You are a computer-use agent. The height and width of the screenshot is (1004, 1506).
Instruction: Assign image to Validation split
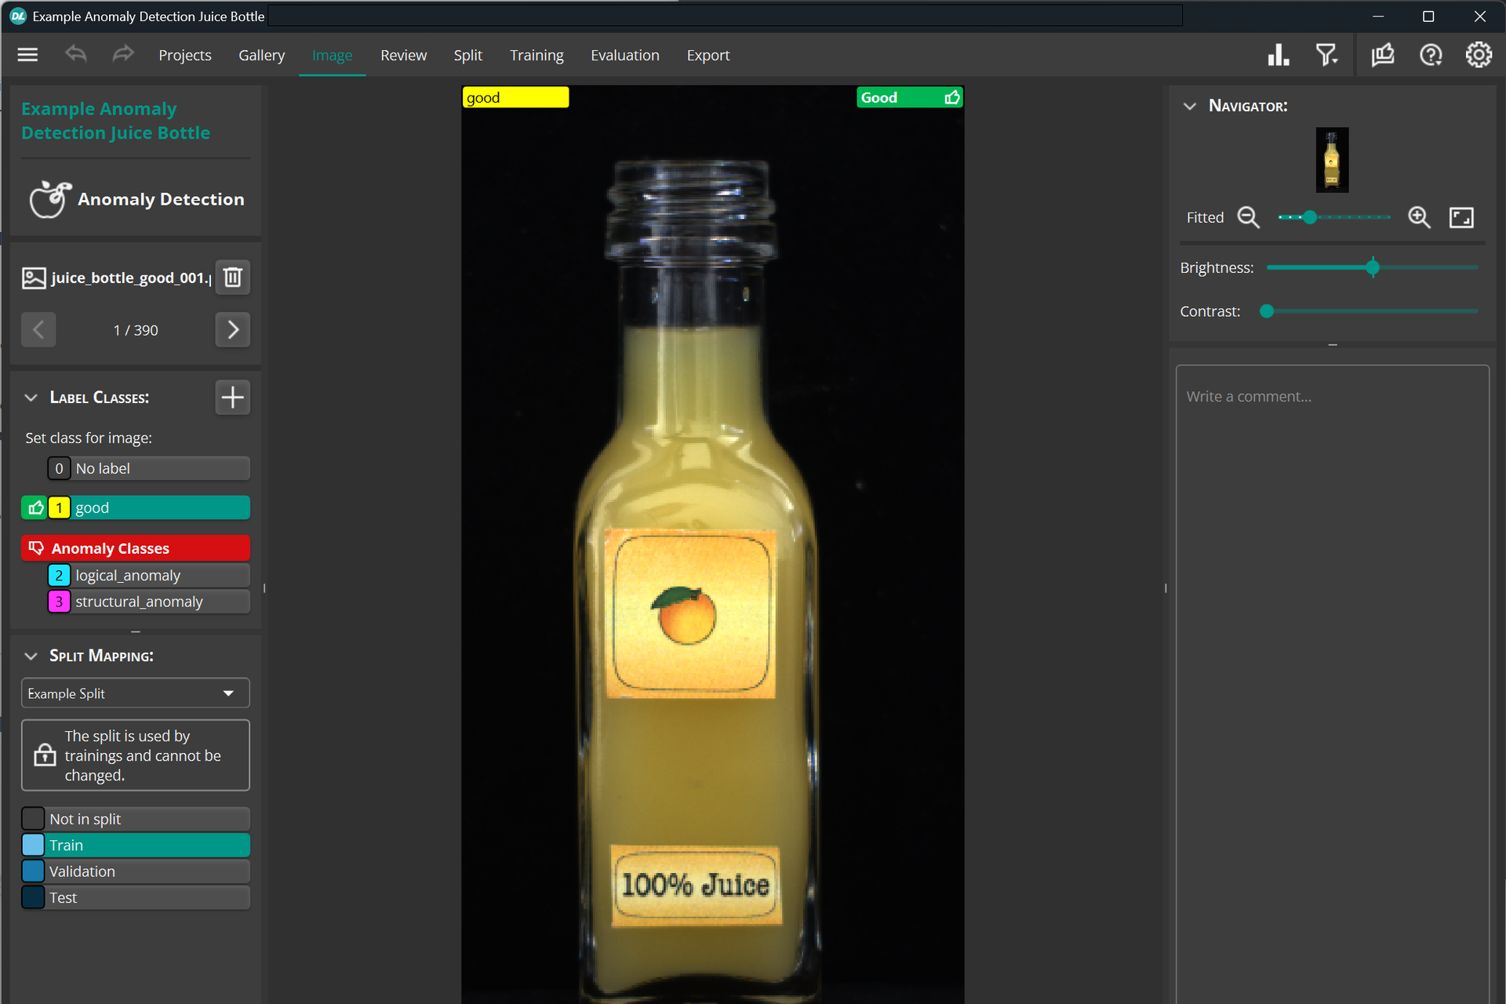(x=136, y=871)
